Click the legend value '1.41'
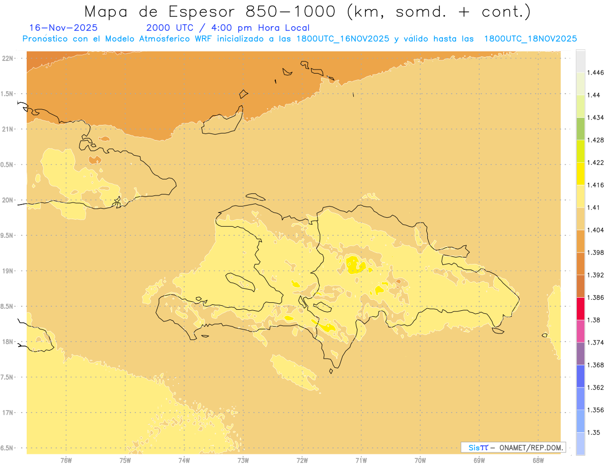This screenshot has height=467, width=604. pos(594,208)
